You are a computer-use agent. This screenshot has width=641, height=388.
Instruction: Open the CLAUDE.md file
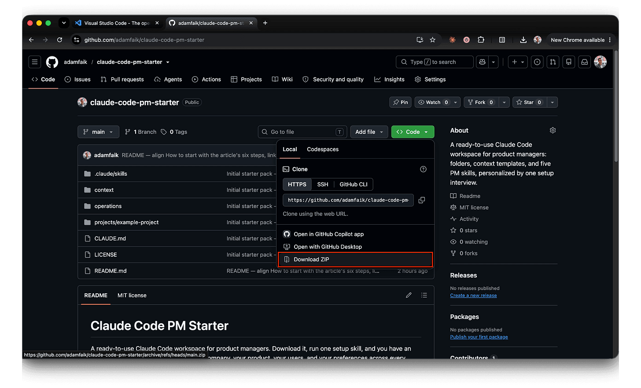coord(110,238)
